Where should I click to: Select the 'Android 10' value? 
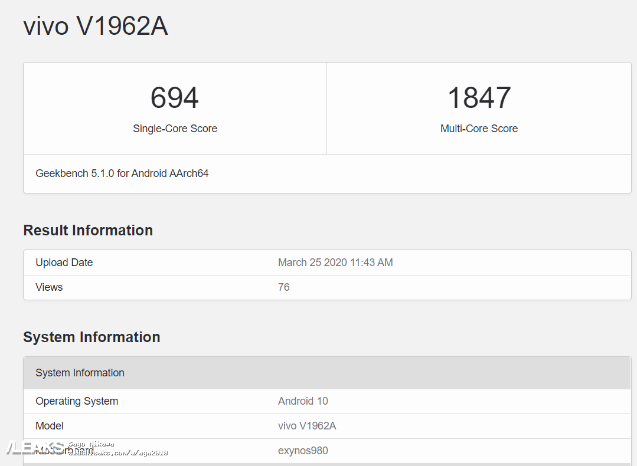pos(303,401)
